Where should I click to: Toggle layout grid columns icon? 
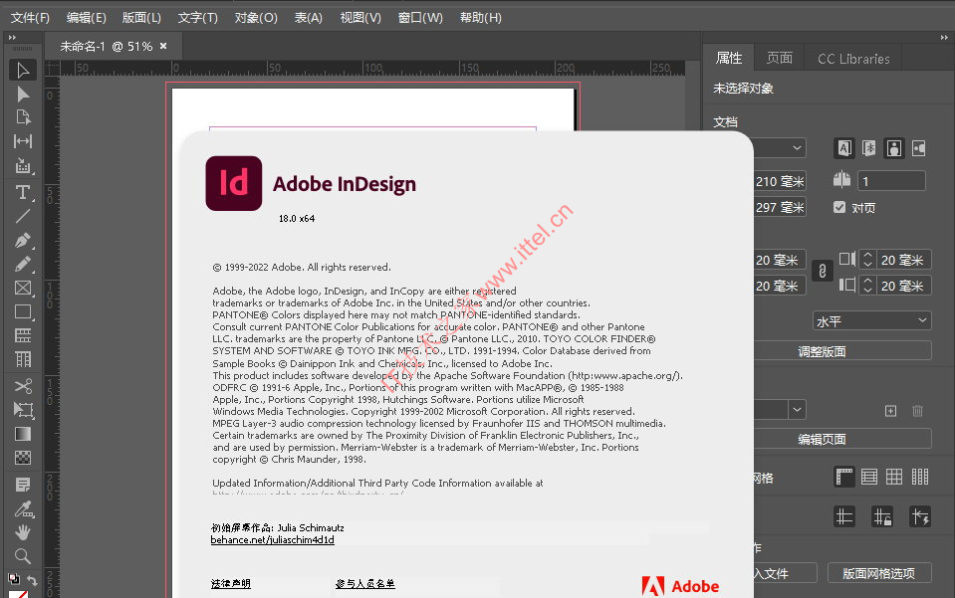point(920,477)
